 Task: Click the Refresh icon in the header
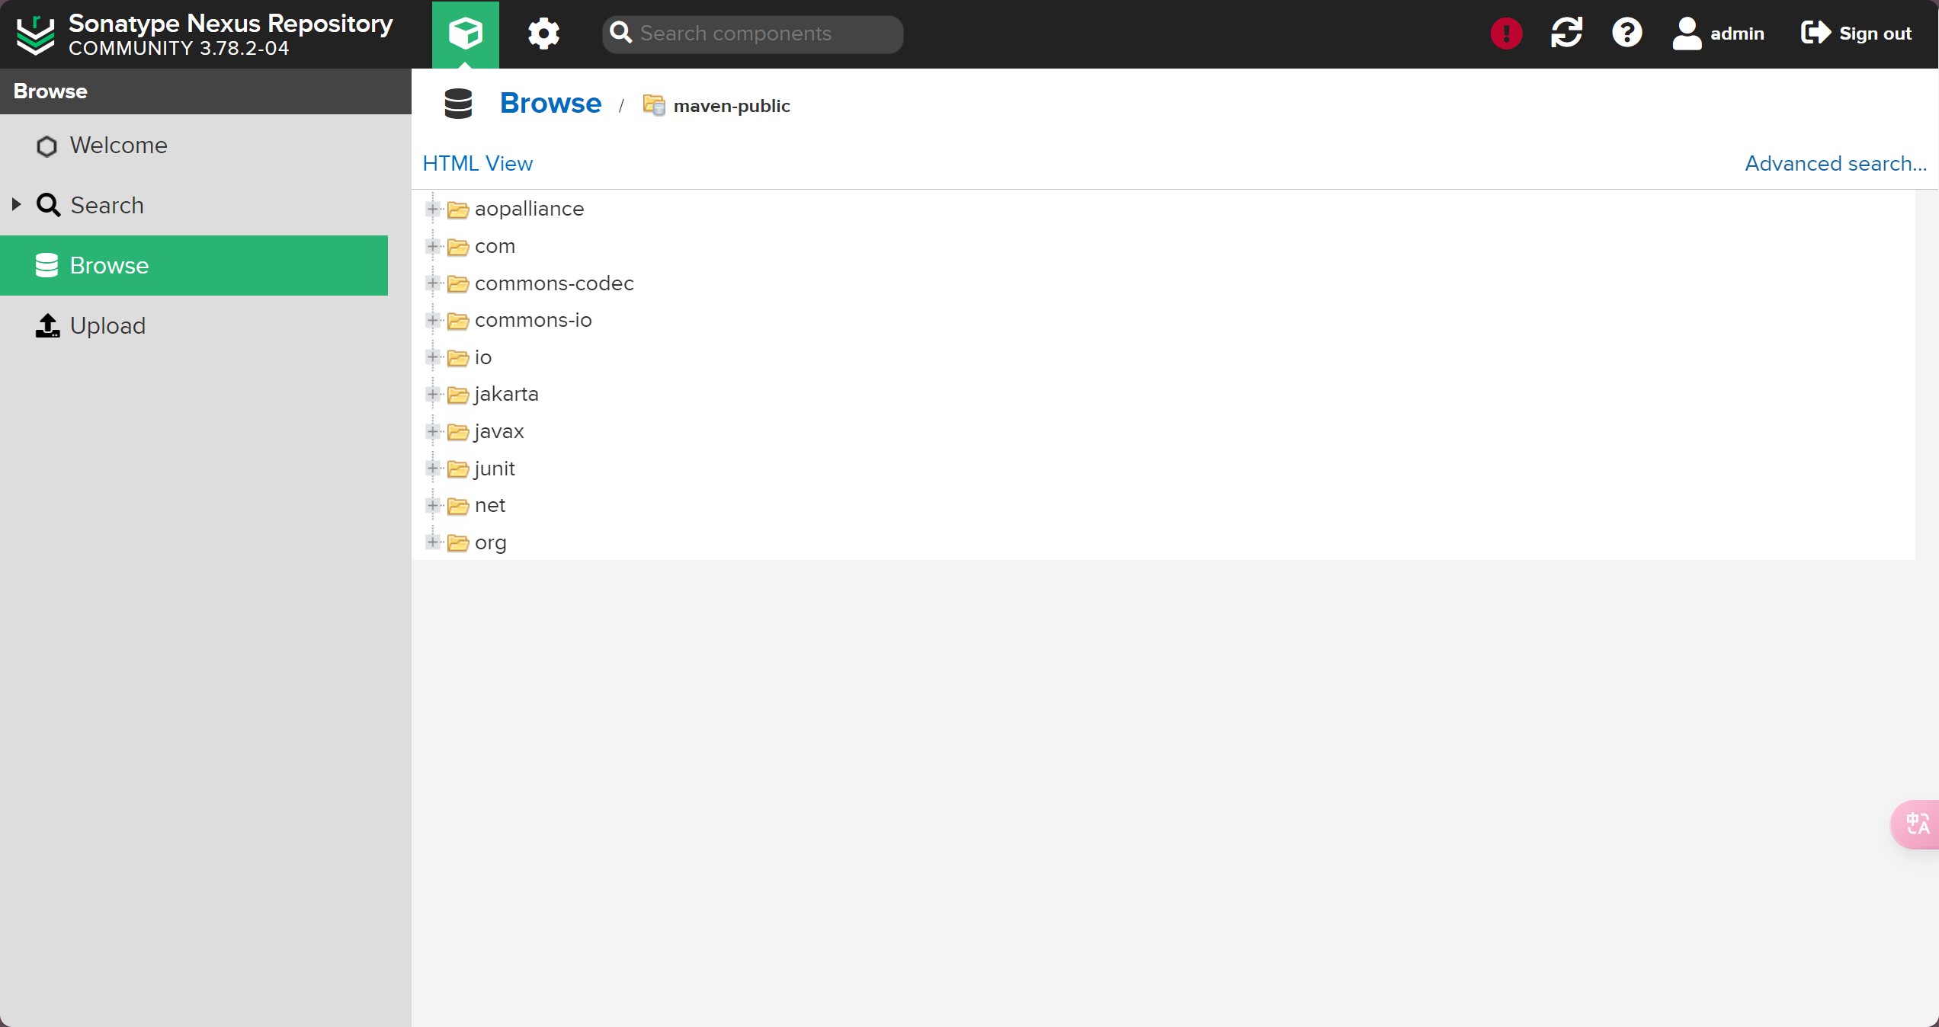pos(1566,34)
